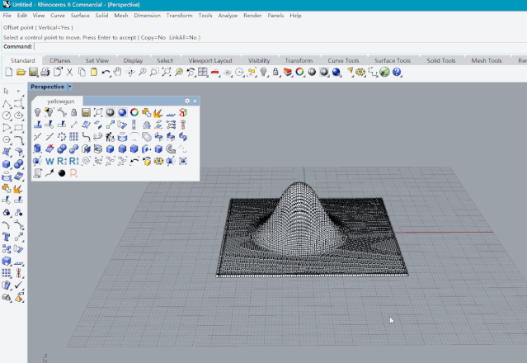Choose the Circle tool in the left sidebar
The width and height of the screenshot is (527, 363).
pos(7,115)
